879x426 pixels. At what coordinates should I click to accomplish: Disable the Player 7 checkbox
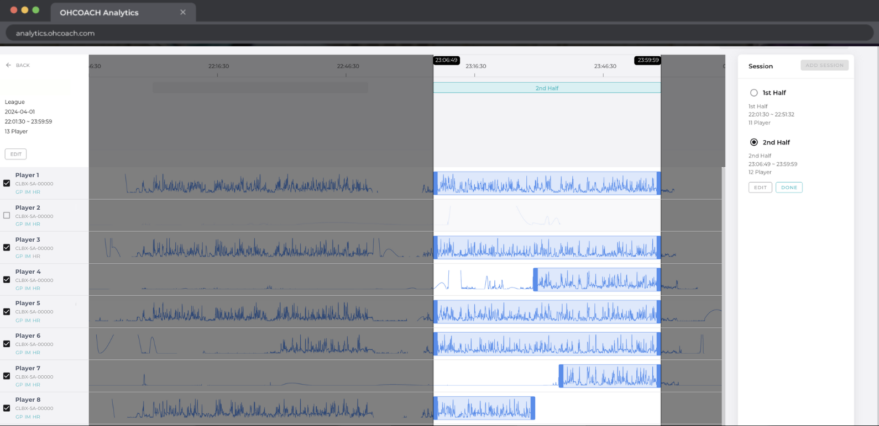(7, 376)
